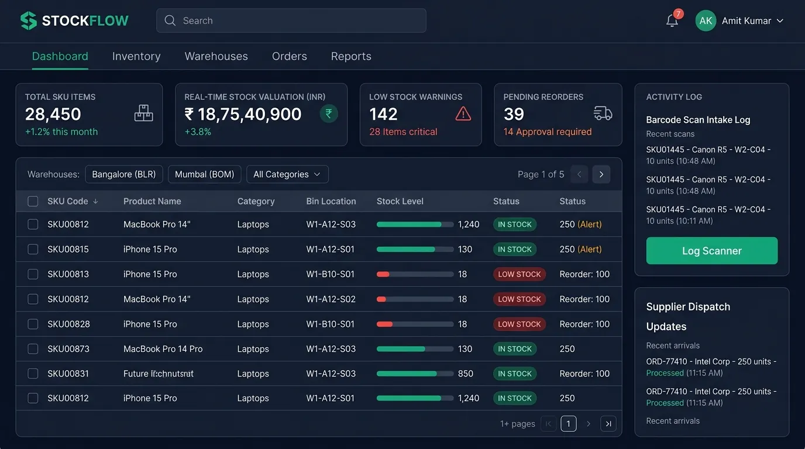Screen dimensions: 805x449
Task: Open the notifications bell
Action: [x=672, y=20]
